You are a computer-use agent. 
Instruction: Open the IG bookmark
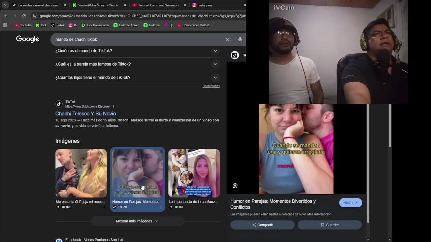coord(73,25)
